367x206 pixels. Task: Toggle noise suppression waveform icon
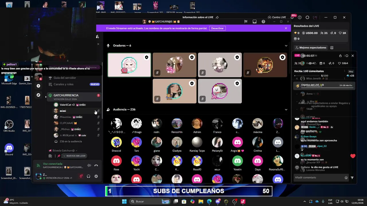89,165
